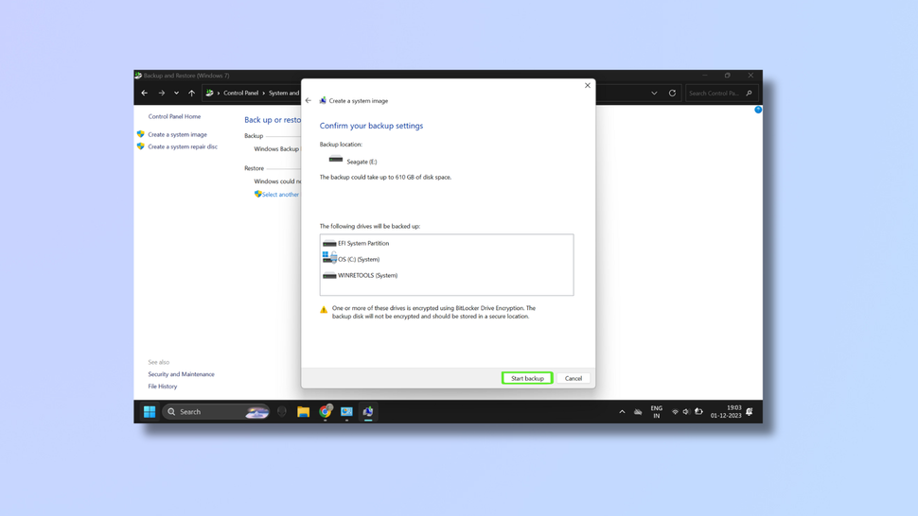The width and height of the screenshot is (918, 516).
Task: Open the notification bell icon
Action: point(750,411)
